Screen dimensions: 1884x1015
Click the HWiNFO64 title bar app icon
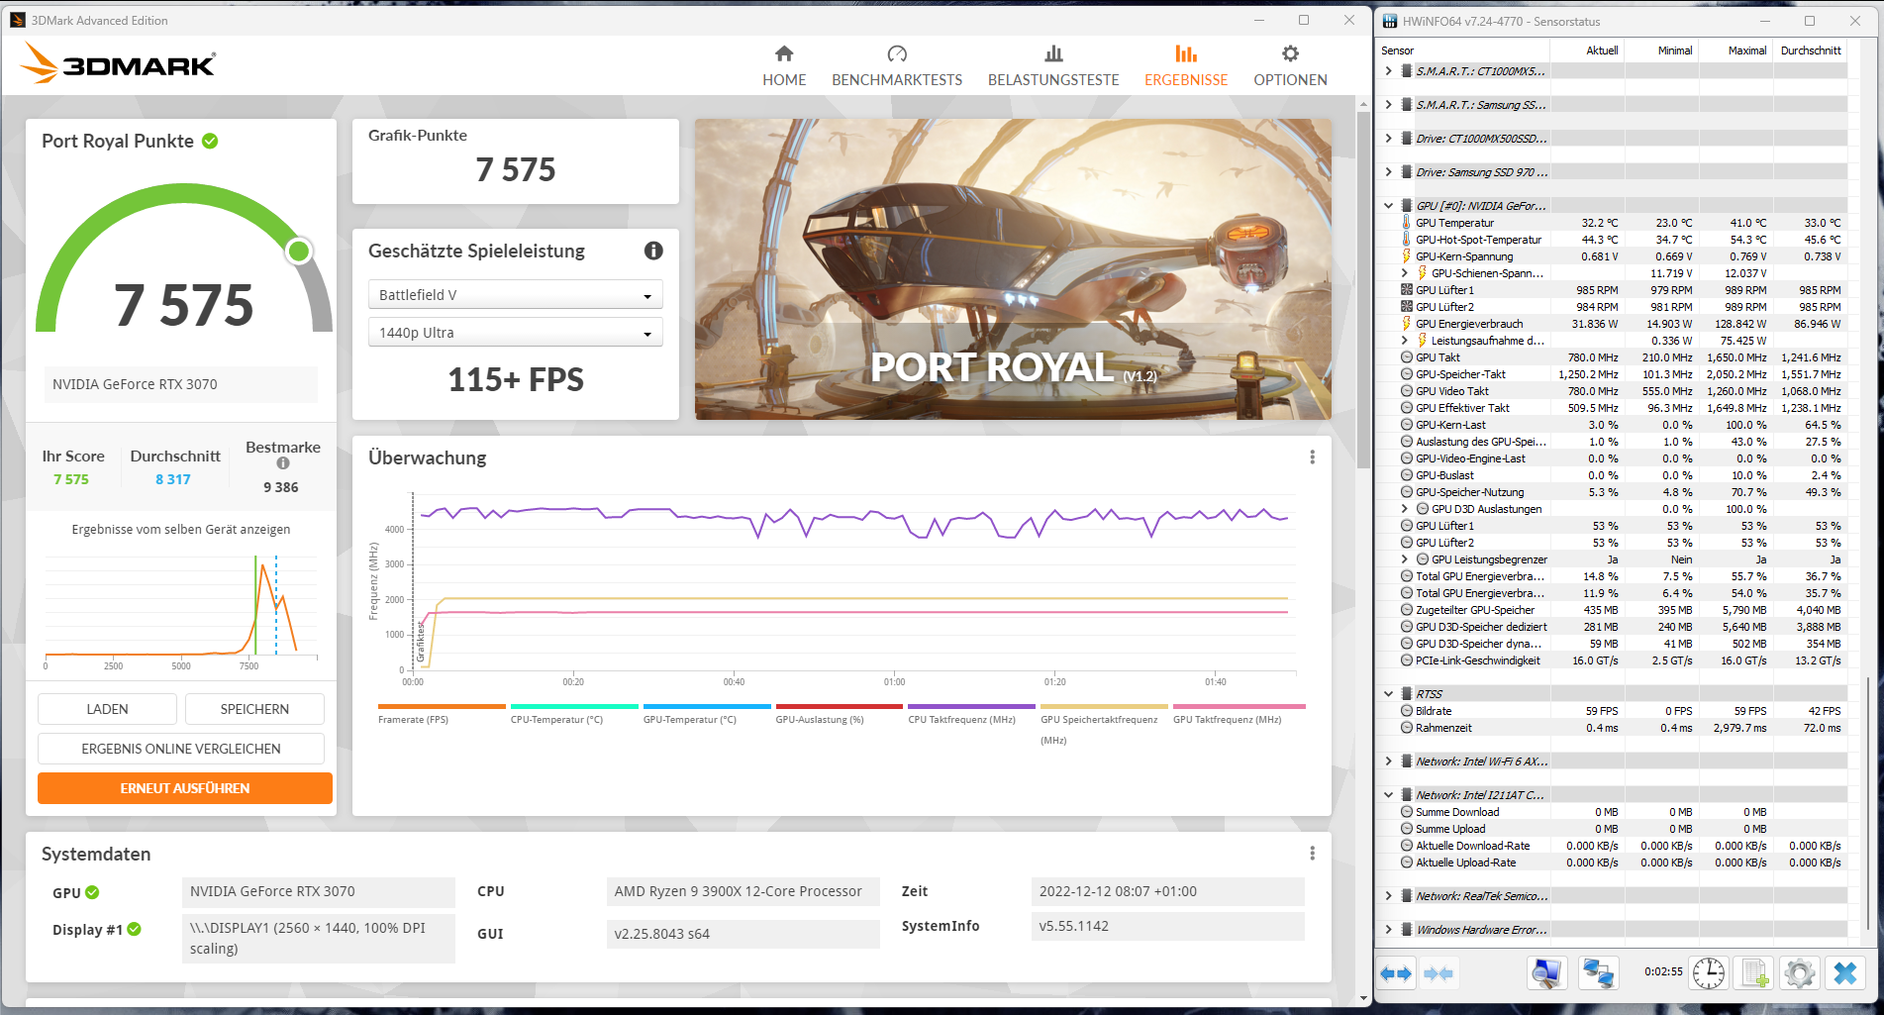(1390, 21)
